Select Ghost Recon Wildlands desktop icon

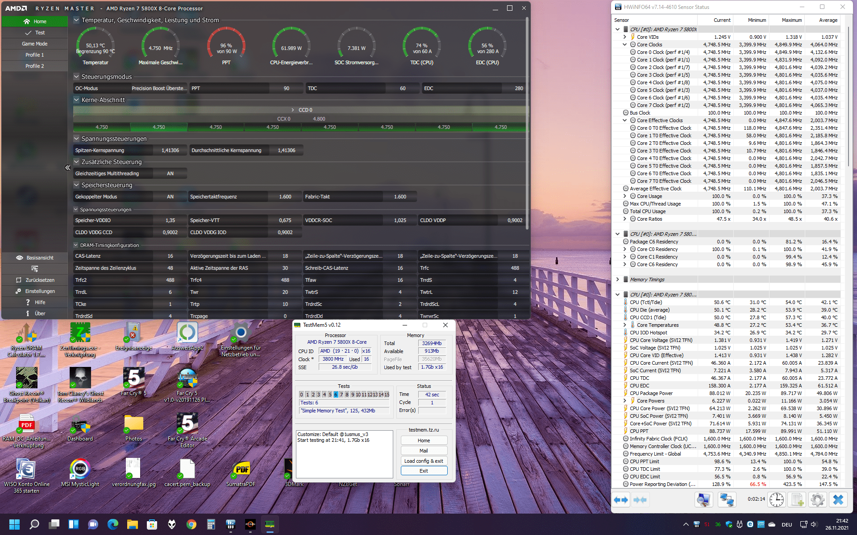pos(80,385)
